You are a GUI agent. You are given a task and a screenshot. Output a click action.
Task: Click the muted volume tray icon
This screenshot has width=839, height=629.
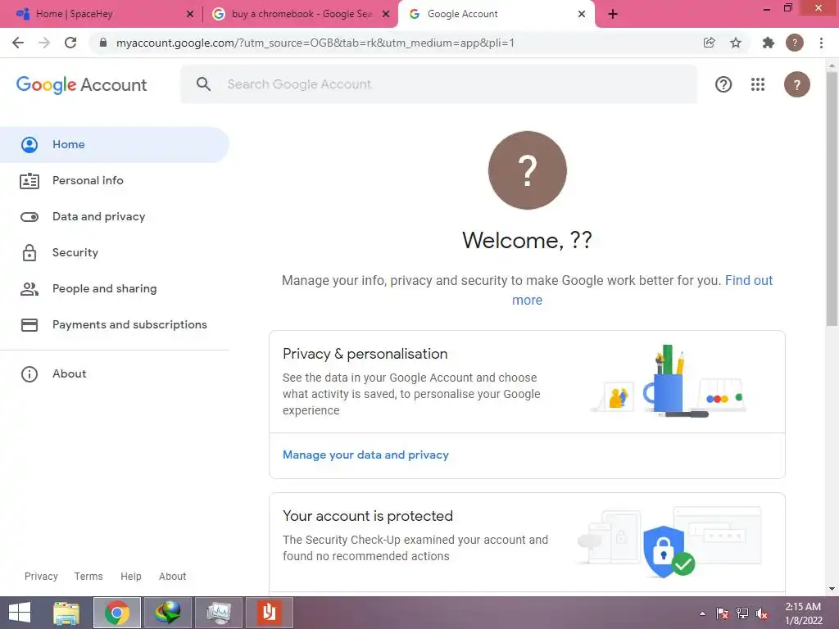[x=762, y=613]
